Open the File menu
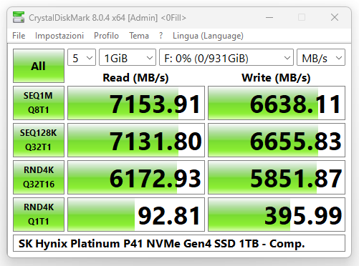The height and width of the screenshot is (266, 359). tap(19, 36)
